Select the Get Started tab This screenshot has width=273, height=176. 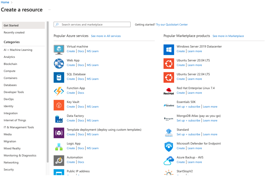23,25
